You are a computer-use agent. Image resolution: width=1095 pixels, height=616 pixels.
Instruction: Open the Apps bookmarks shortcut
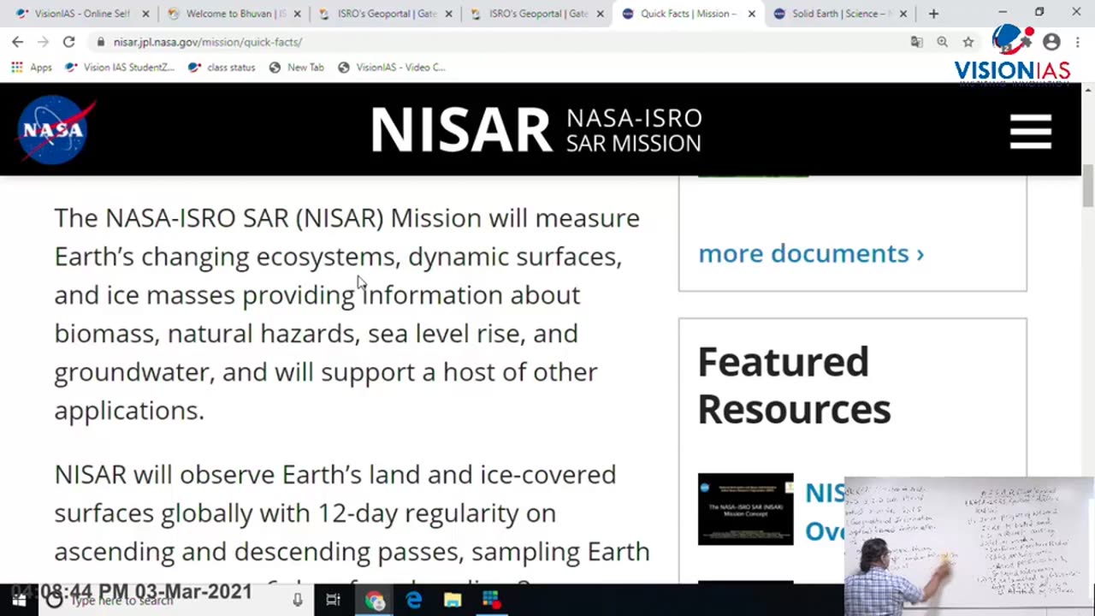coord(32,67)
